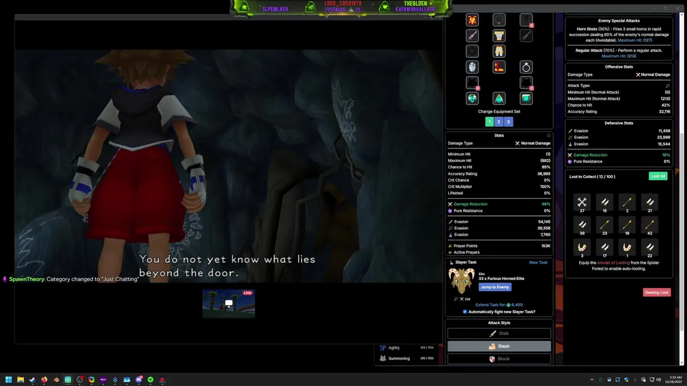Image resolution: width=687 pixels, height=386 pixels.
Task: Select the square teal gem slot
Action: click(526, 98)
